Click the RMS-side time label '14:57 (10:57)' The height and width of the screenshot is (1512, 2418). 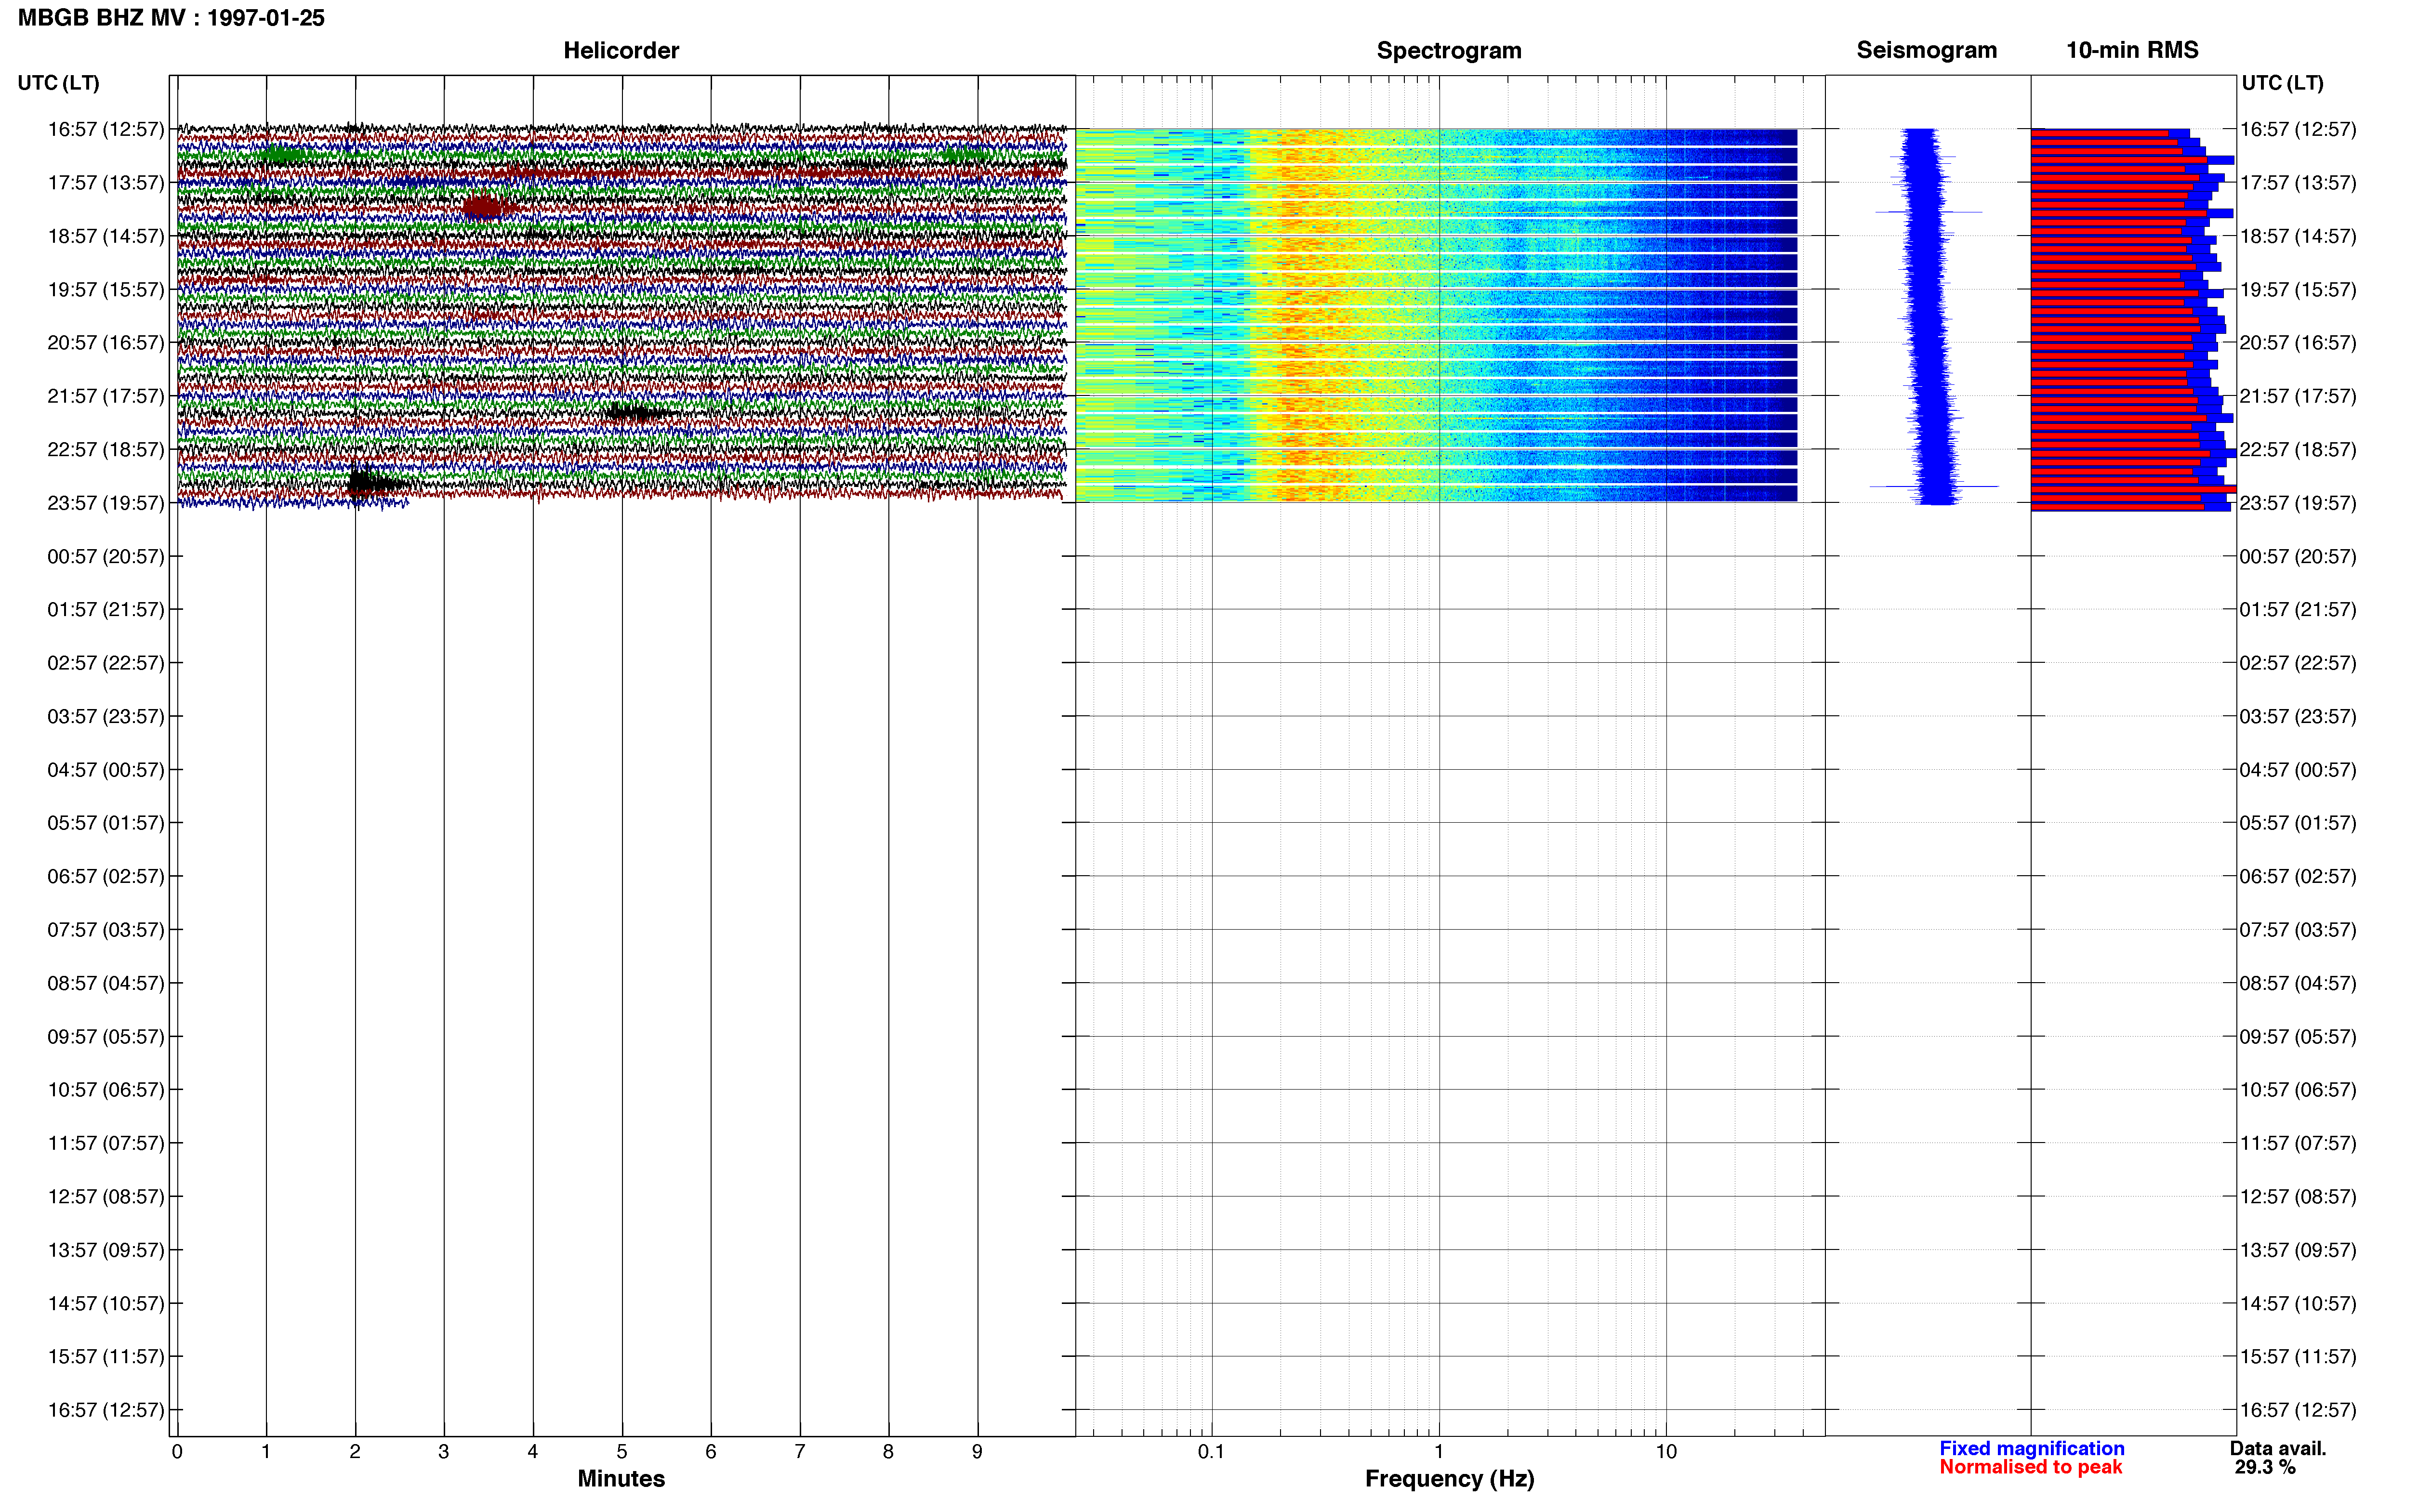coord(2298,1303)
